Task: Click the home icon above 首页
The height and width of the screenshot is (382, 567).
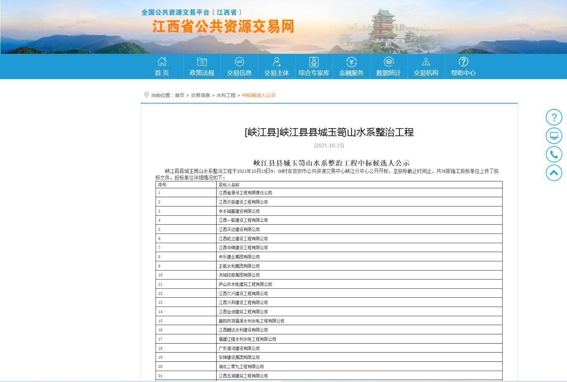Action: (162, 62)
